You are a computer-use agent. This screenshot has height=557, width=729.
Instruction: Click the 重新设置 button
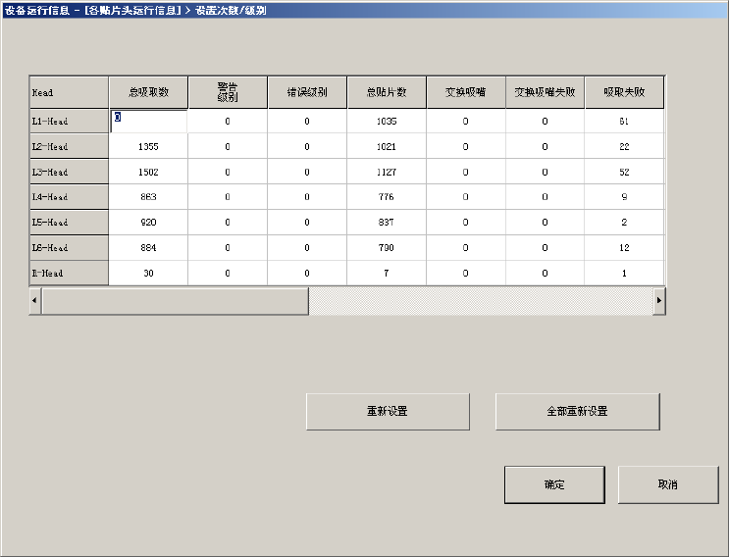coord(388,412)
